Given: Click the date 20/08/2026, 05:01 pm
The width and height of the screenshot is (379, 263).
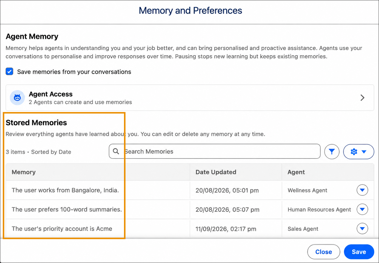Looking at the screenshot, I should pos(227,190).
